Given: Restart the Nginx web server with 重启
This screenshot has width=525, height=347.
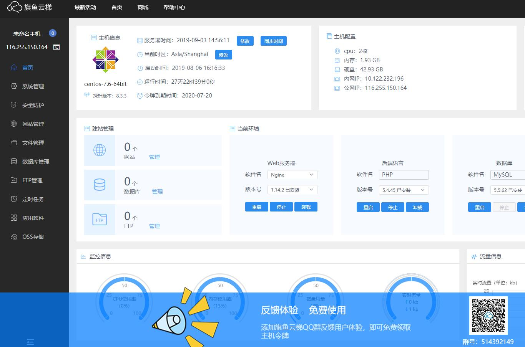Looking at the screenshot, I should pyautogui.click(x=257, y=207).
